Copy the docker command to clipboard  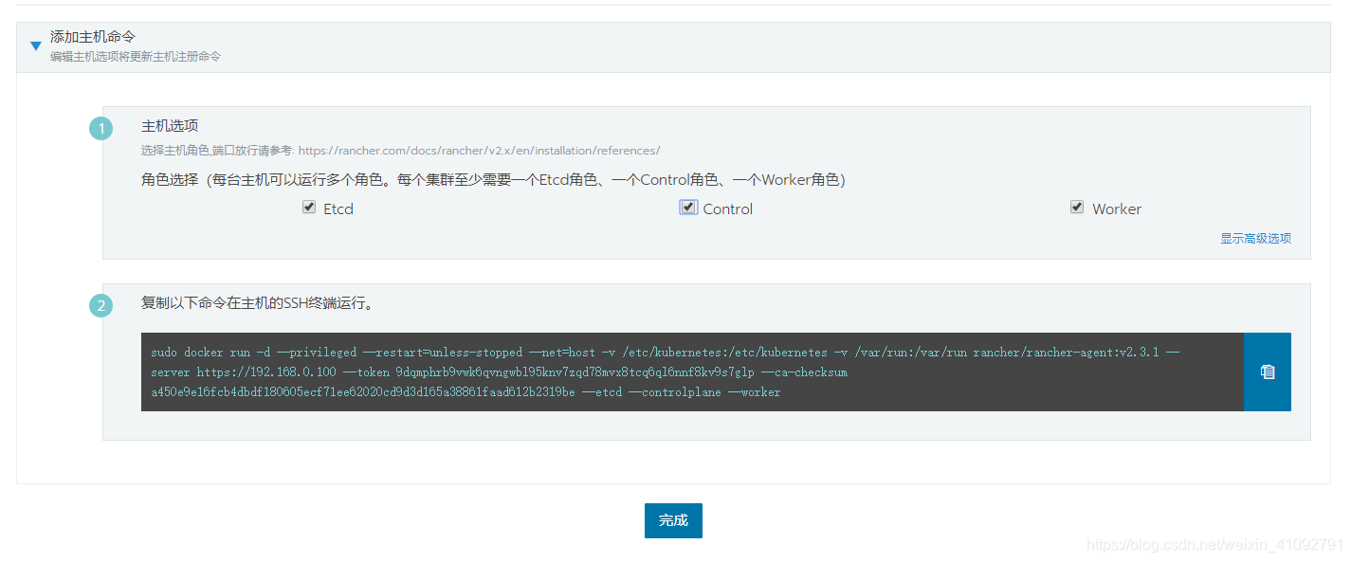pyautogui.click(x=1267, y=372)
